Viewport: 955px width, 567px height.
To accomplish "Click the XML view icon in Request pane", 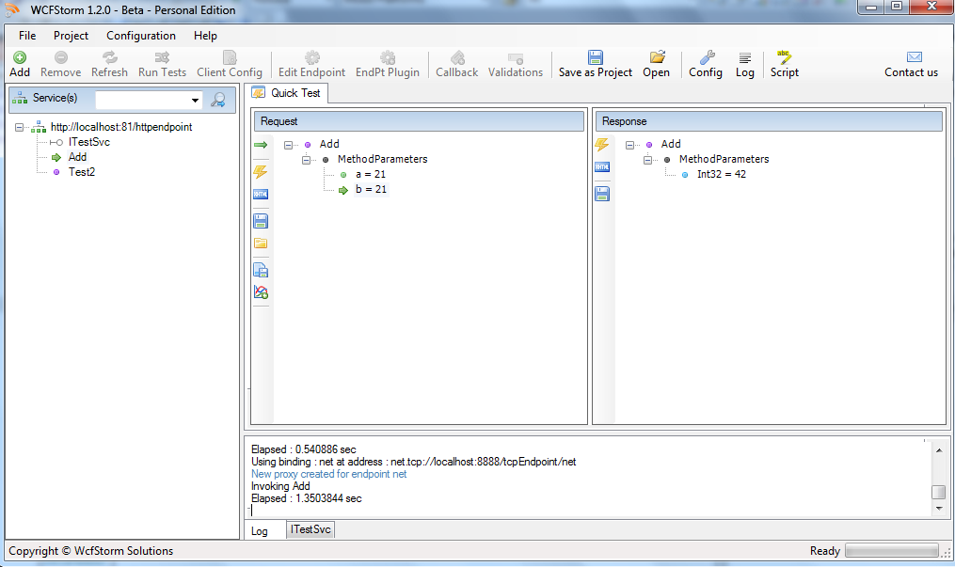I will (261, 194).
